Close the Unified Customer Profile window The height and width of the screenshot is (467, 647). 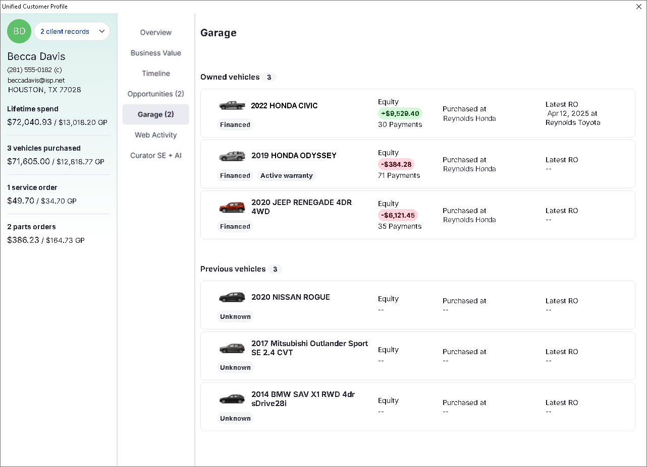pos(639,7)
